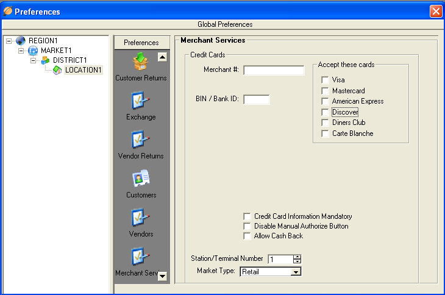
Task: Collapse the REGION1 tree node
Action: tap(9, 41)
